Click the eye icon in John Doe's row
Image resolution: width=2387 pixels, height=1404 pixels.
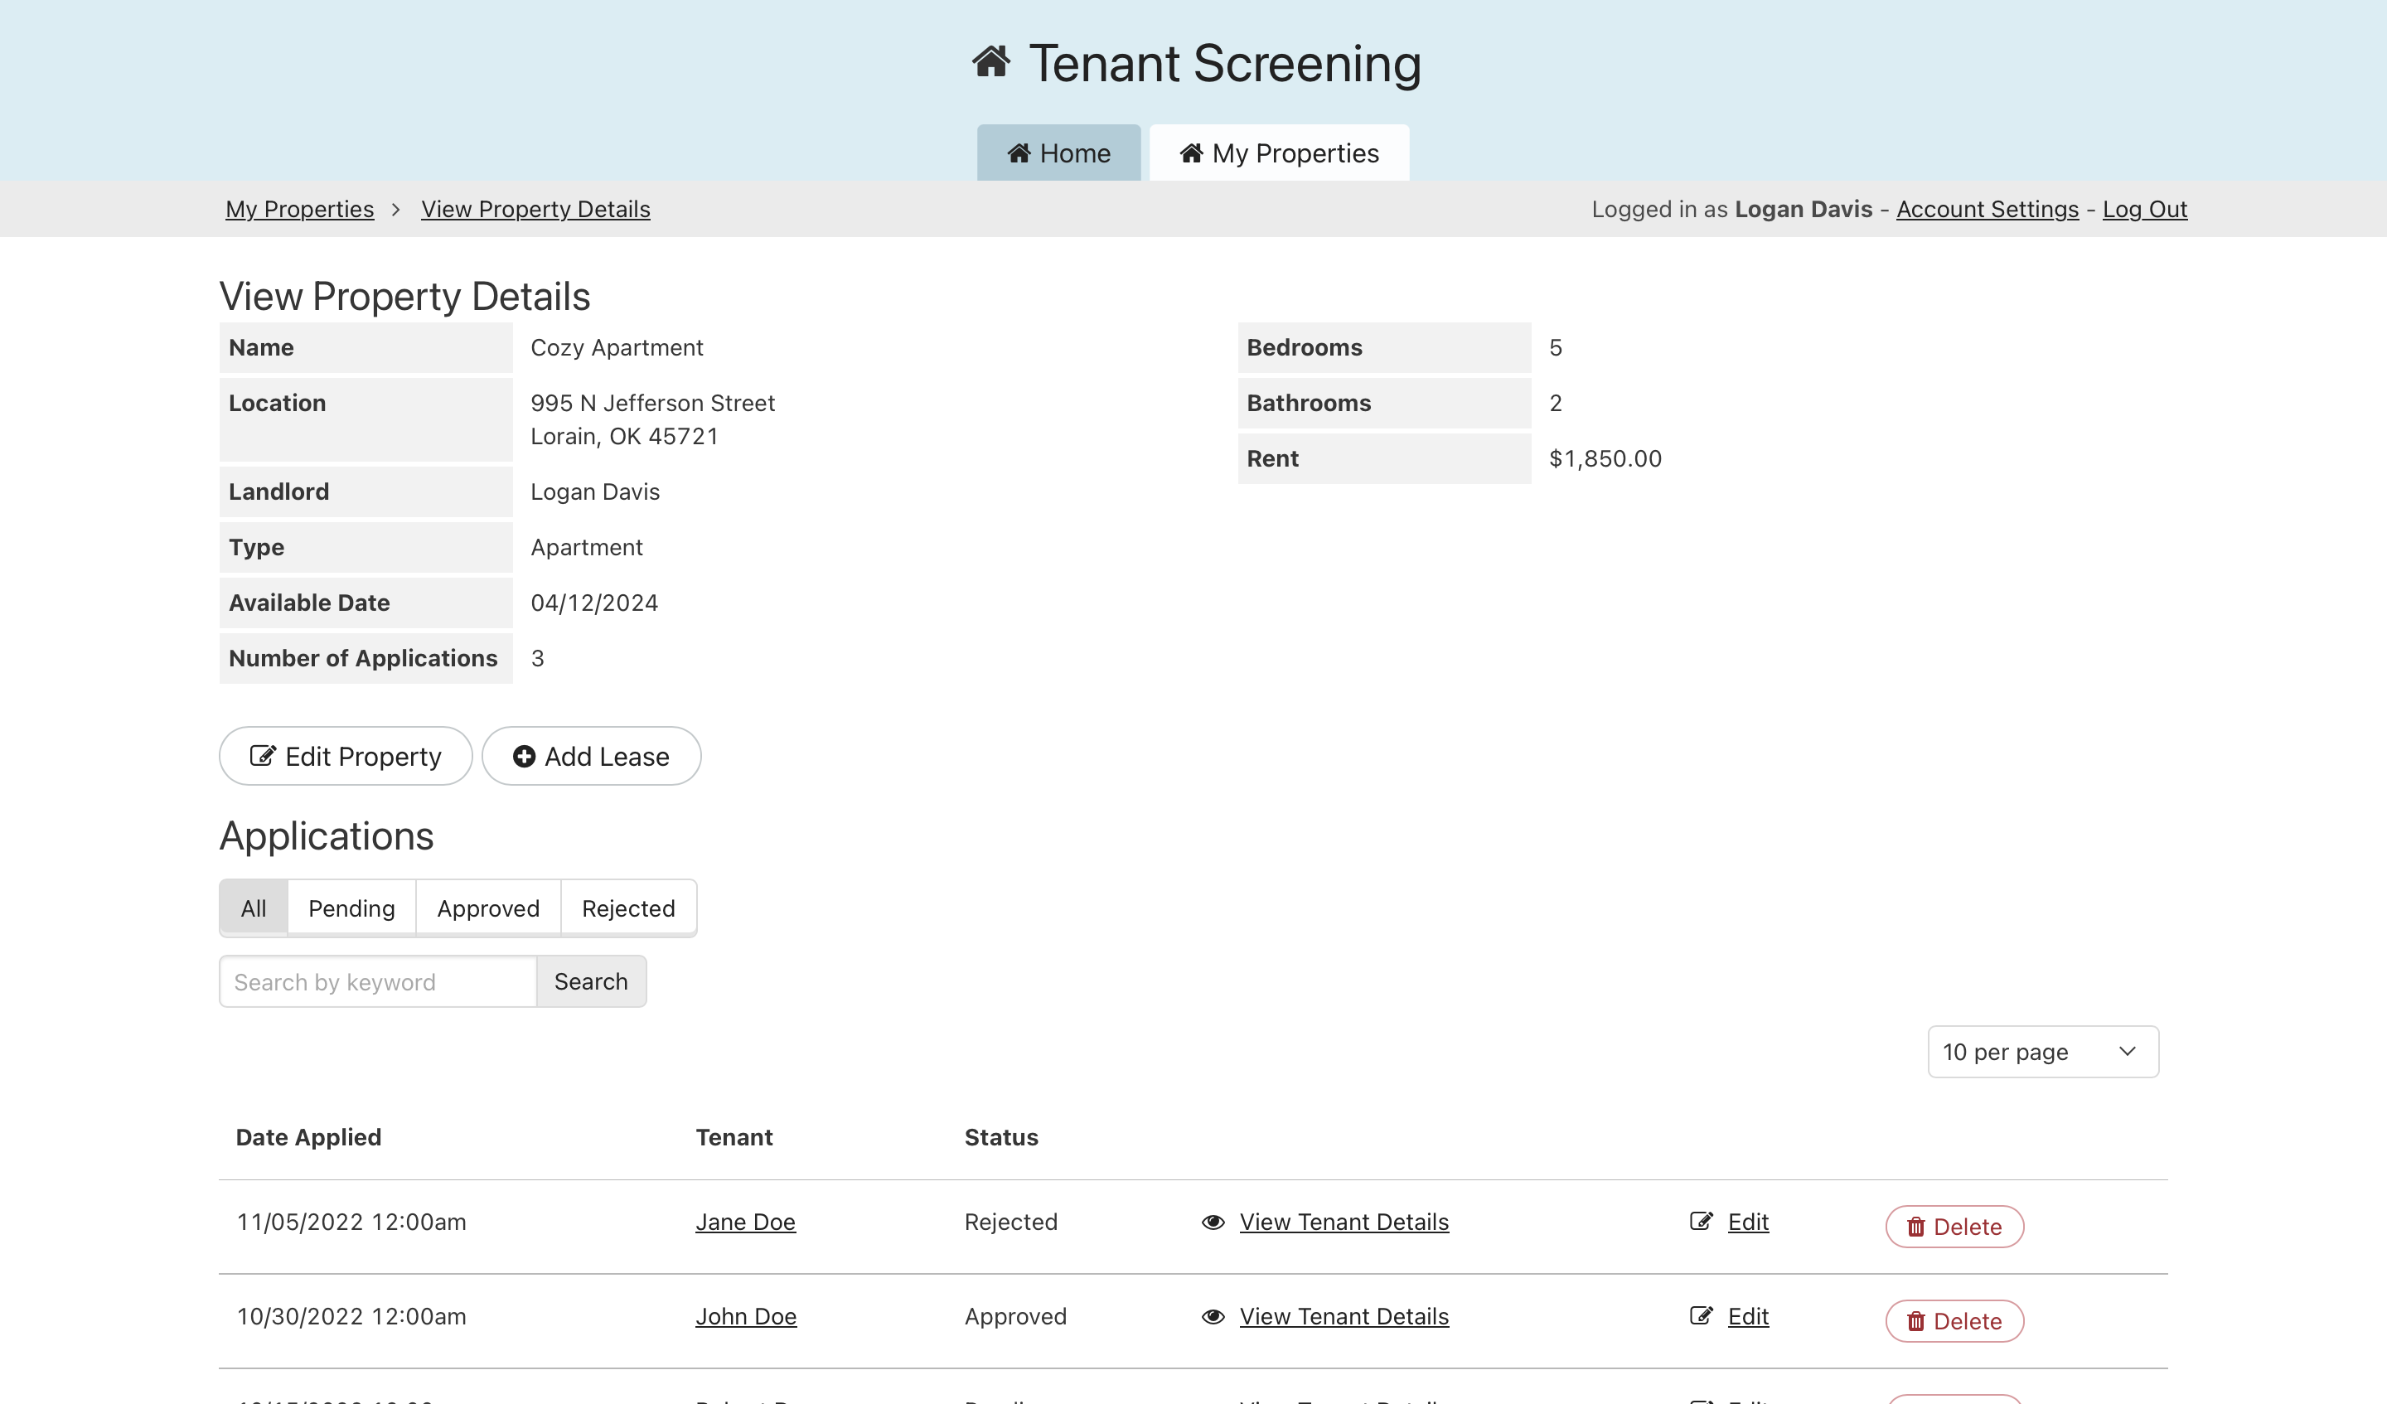point(1213,1317)
